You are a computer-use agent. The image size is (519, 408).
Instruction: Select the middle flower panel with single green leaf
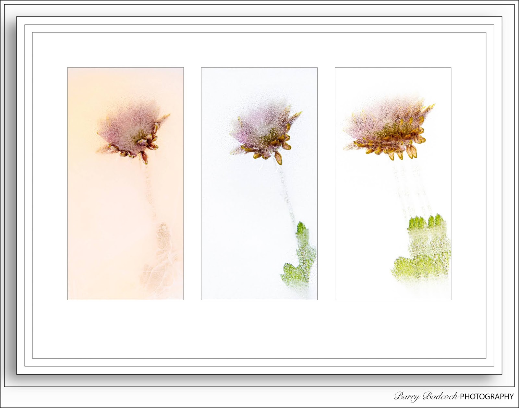click(x=259, y=184)
